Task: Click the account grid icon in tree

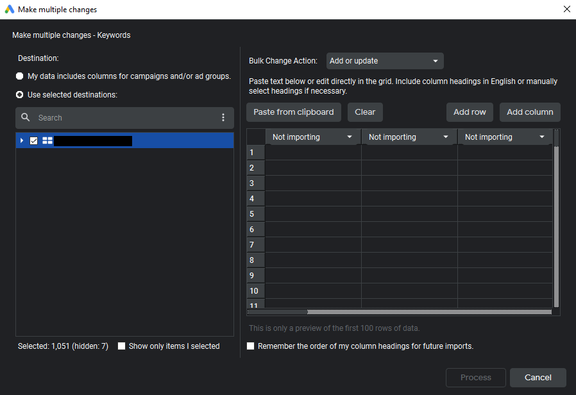Action: click(47, 140)
